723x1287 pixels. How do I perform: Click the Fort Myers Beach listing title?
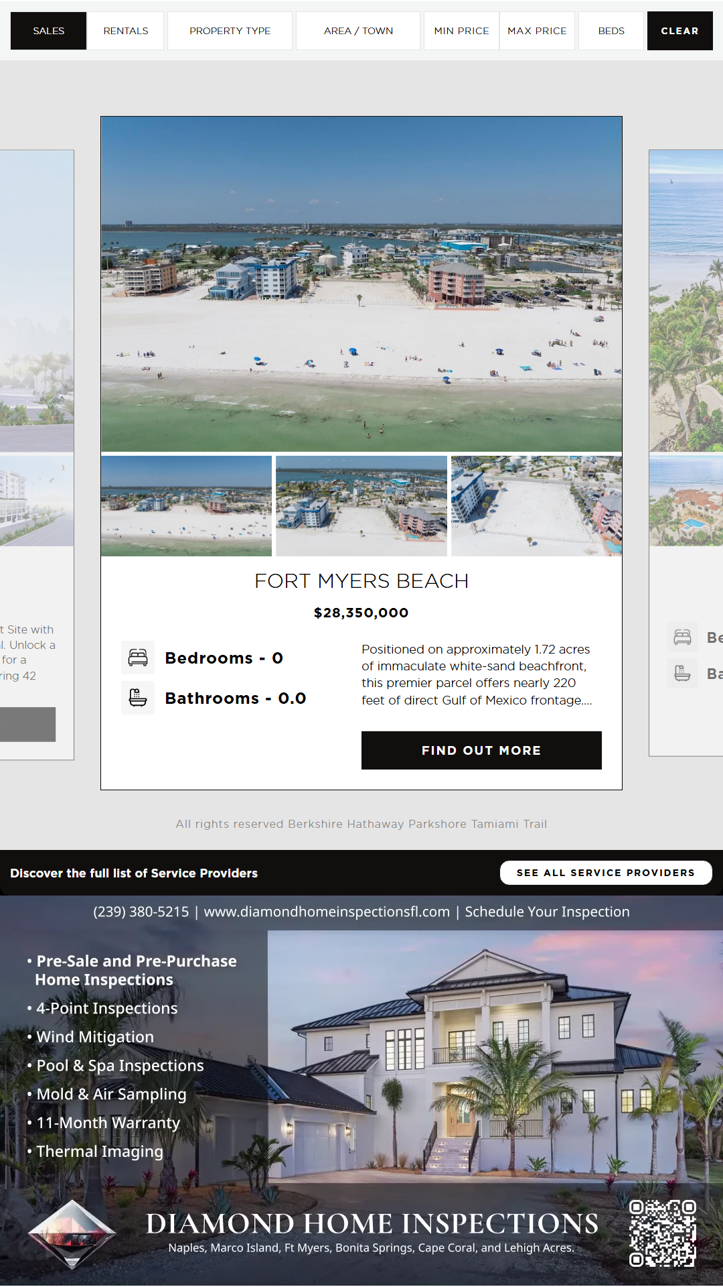[x=361, y=581]
